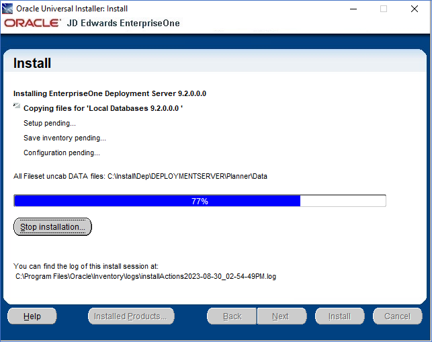Image resolution: width=432 pixels, height=342 pixels.
Task: Click the copying files status icon
Action: [17, 105]
